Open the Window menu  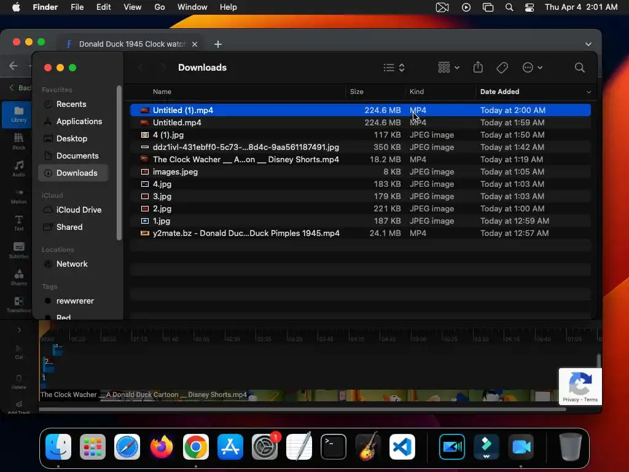point(192,7)
